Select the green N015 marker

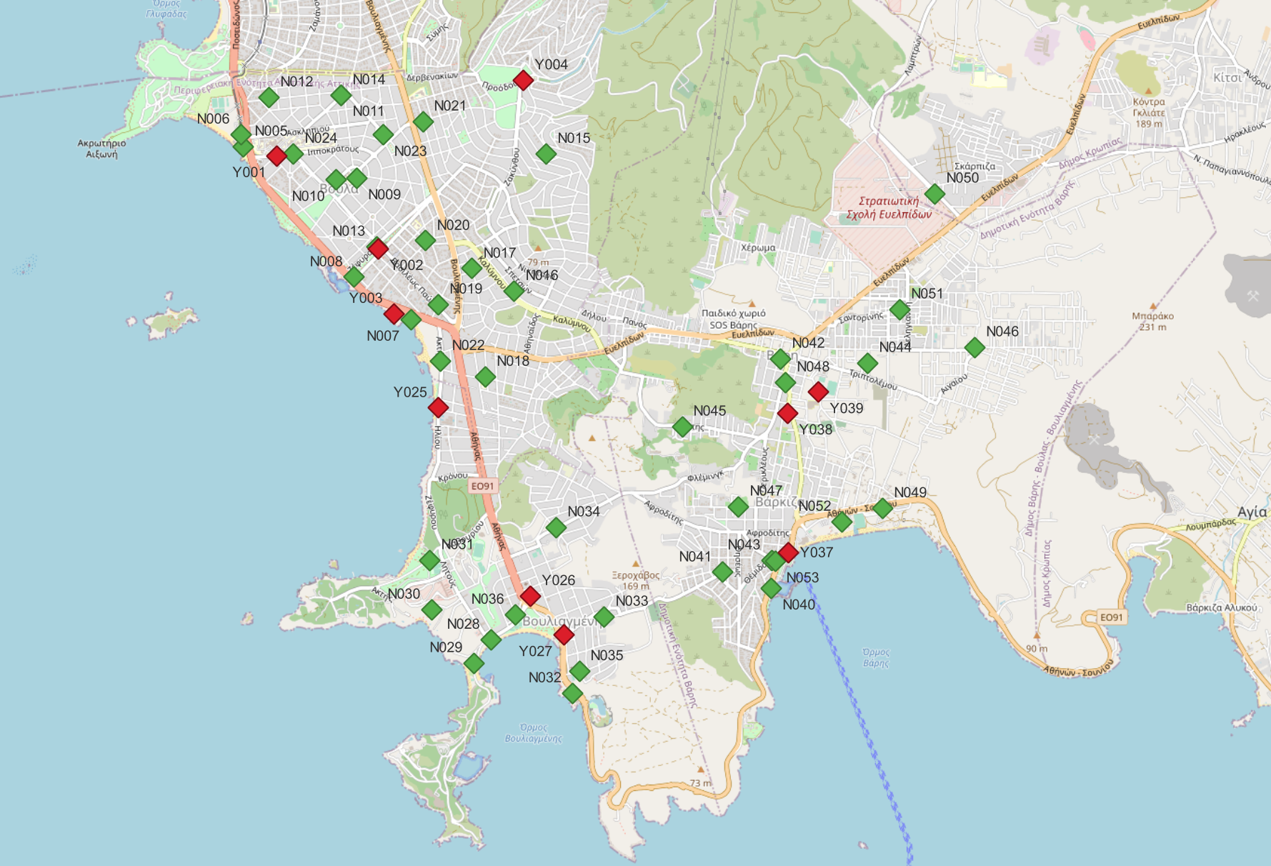[546, 154]
